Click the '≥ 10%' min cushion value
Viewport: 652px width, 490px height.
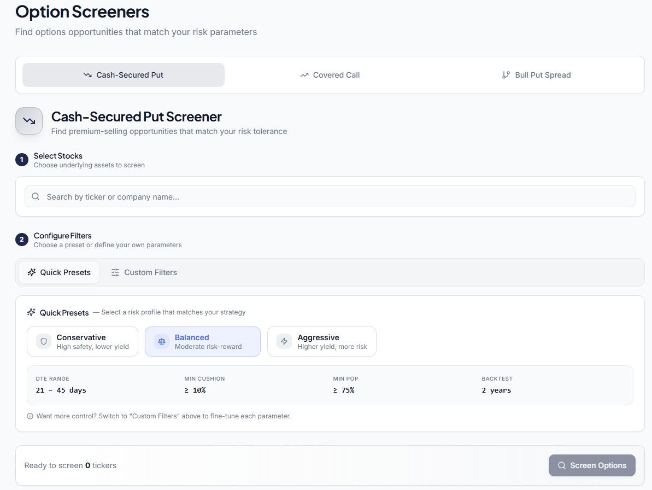click(195, 390)
